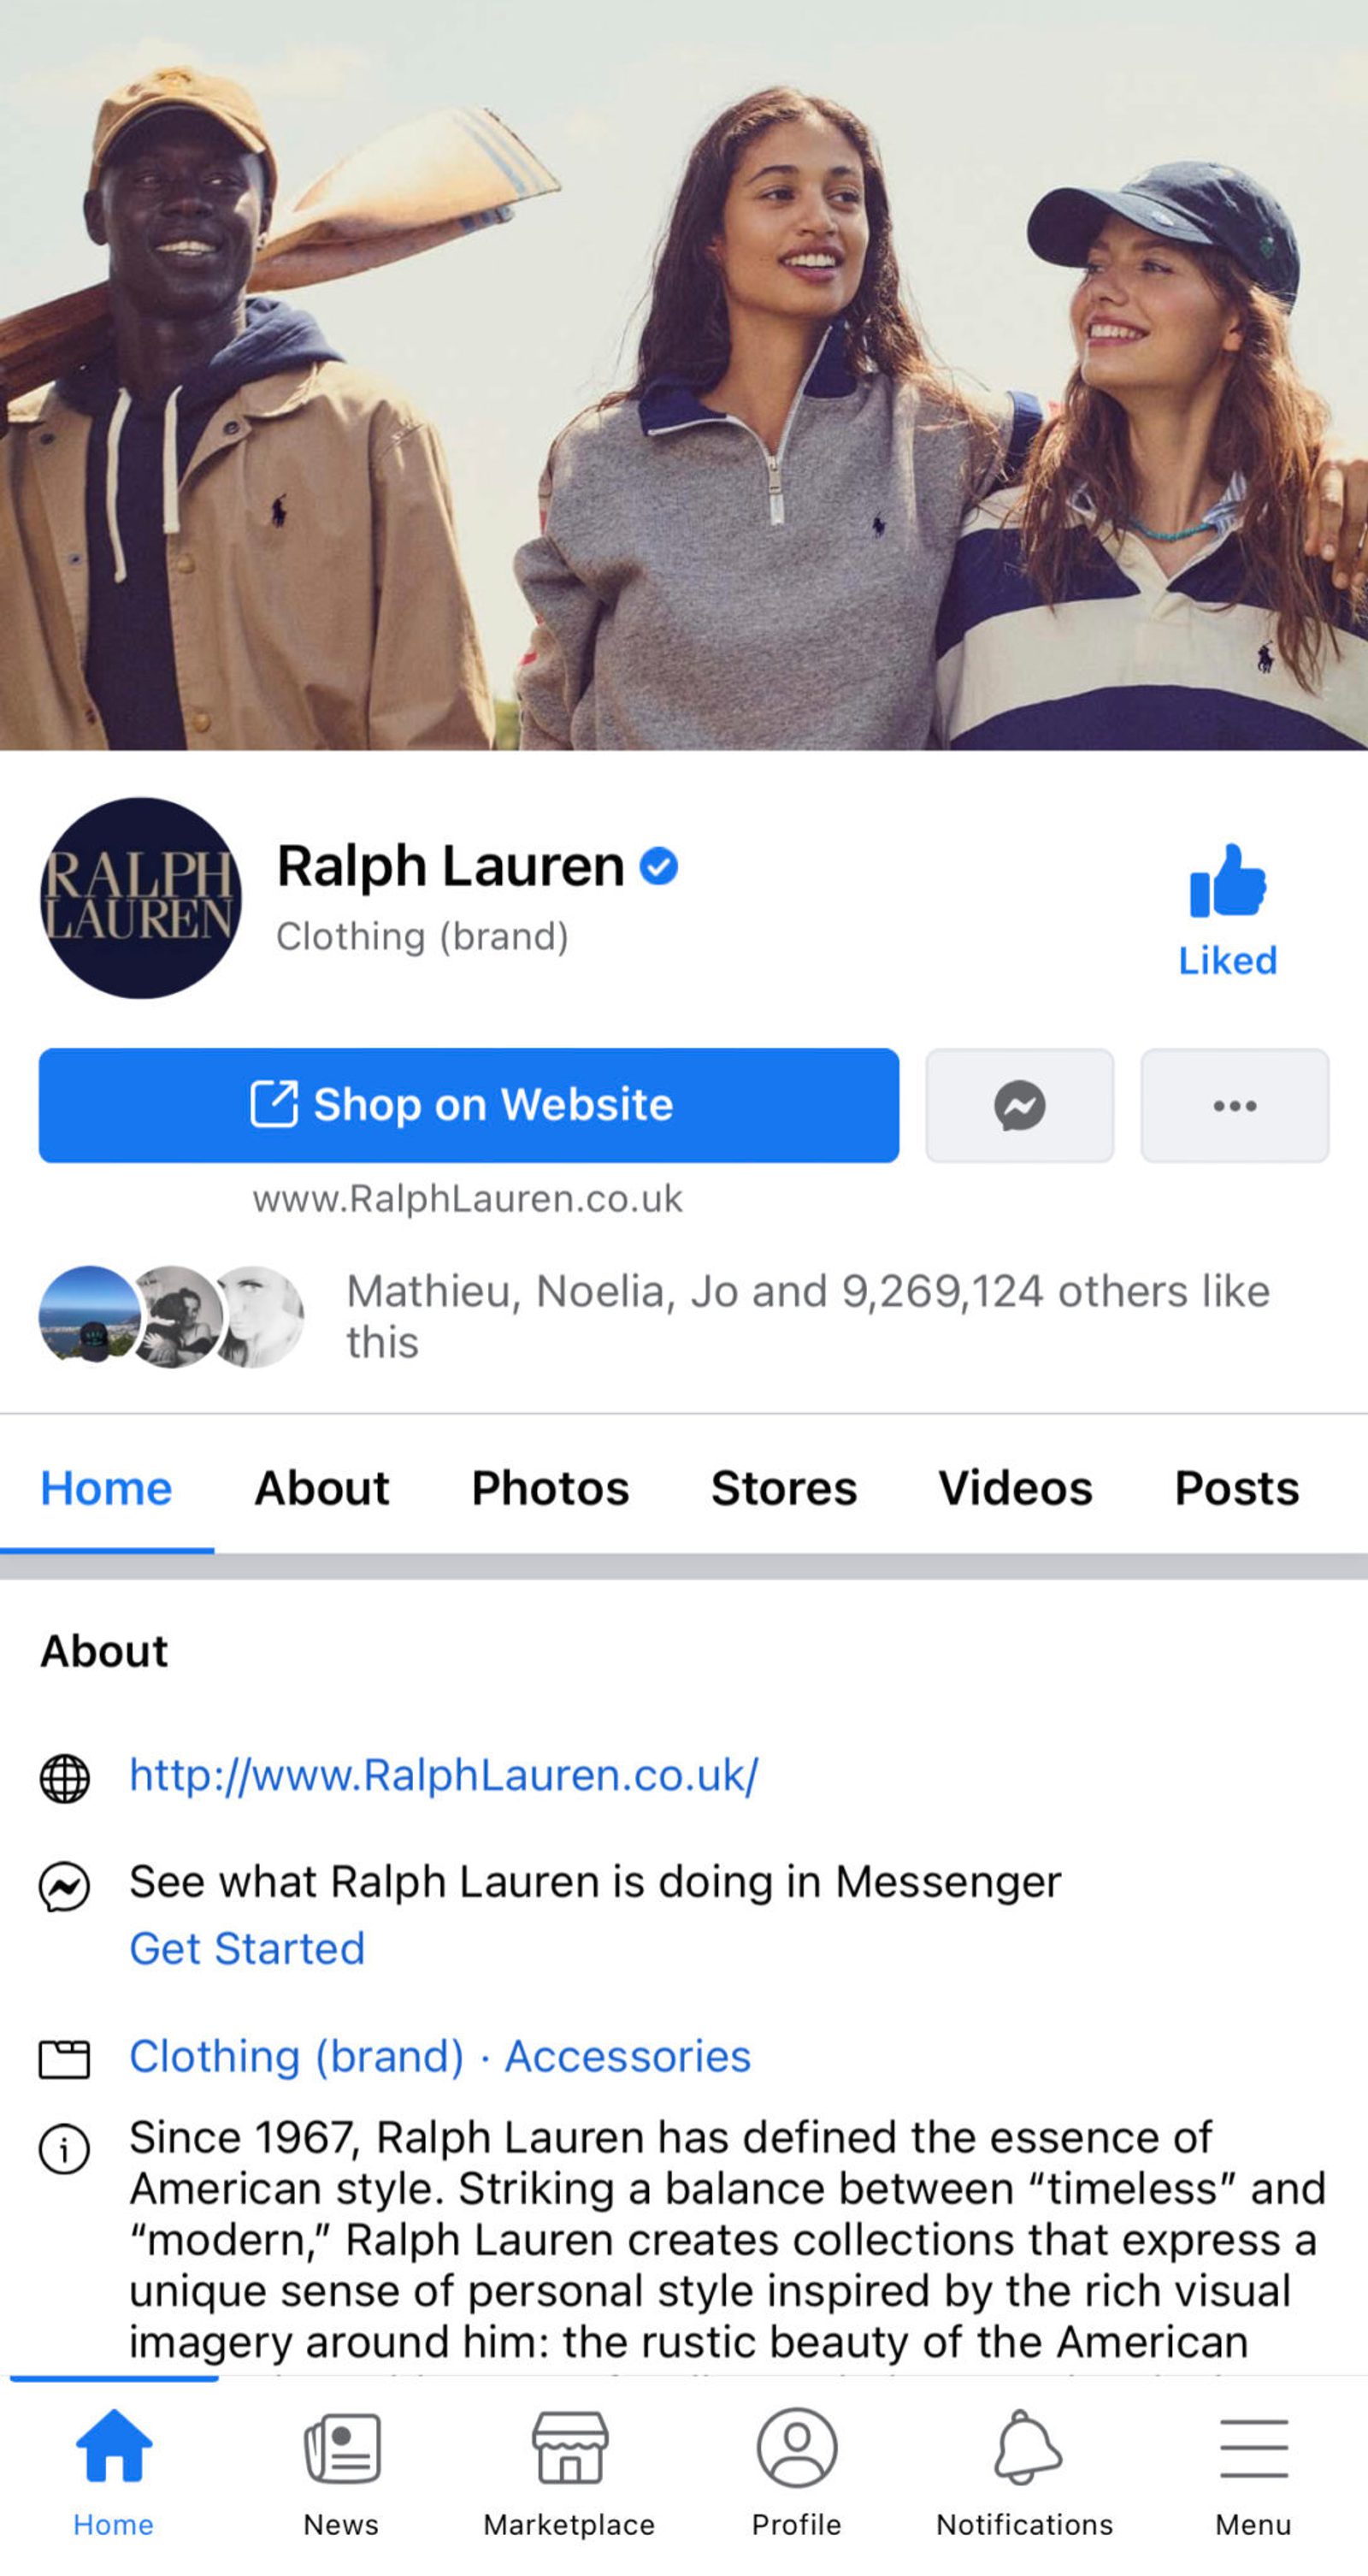Follow the http://www.RalphLauren.co.uk/ link
Screen dimensions: 1368x2576
click(444, 1775)
